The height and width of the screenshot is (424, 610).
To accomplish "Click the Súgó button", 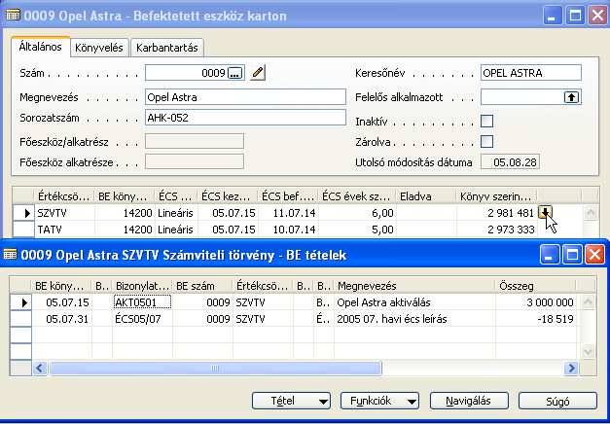I will click(557, 401).
